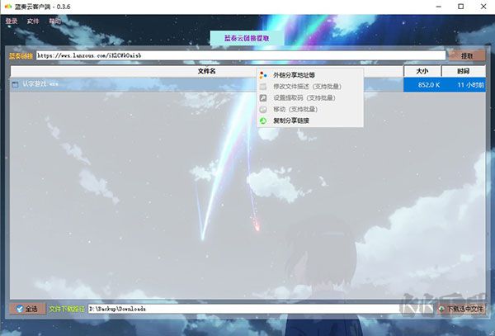Screen dimensions: 495x336
Task: Click the 移动 menu icon
Action: pos(263,109)
